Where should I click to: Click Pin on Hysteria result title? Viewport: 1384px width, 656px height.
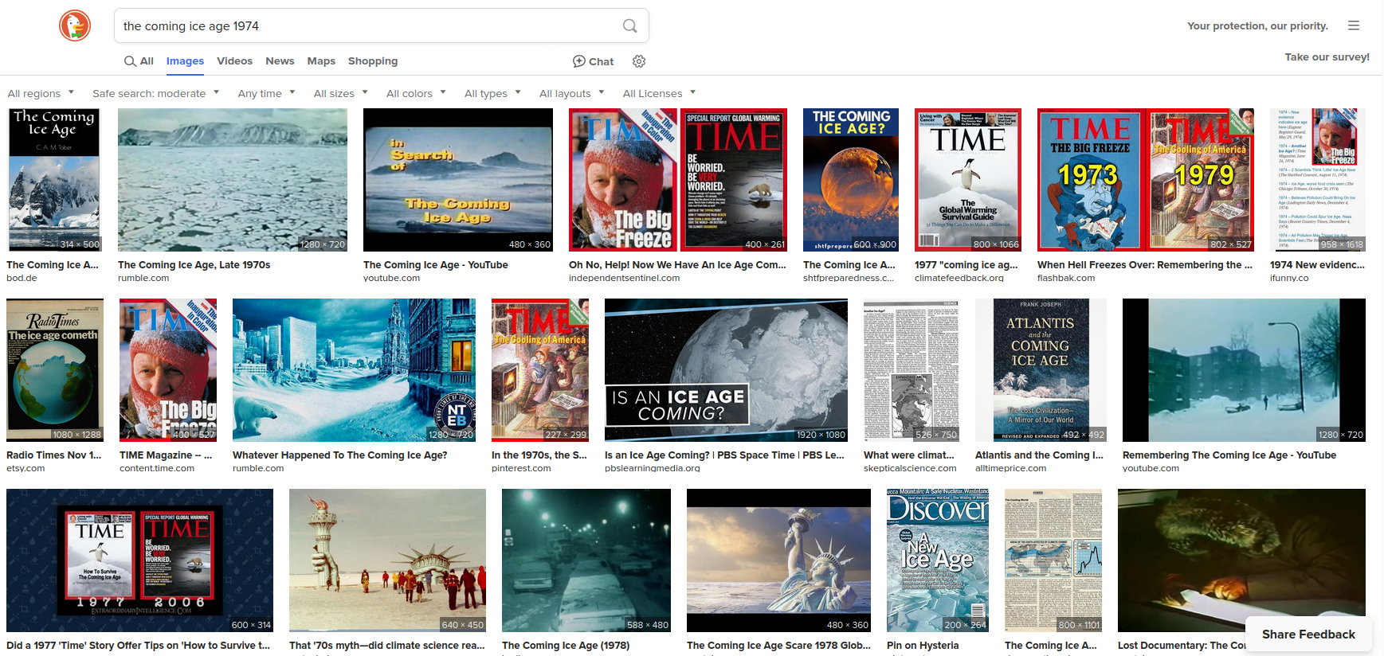923,646
